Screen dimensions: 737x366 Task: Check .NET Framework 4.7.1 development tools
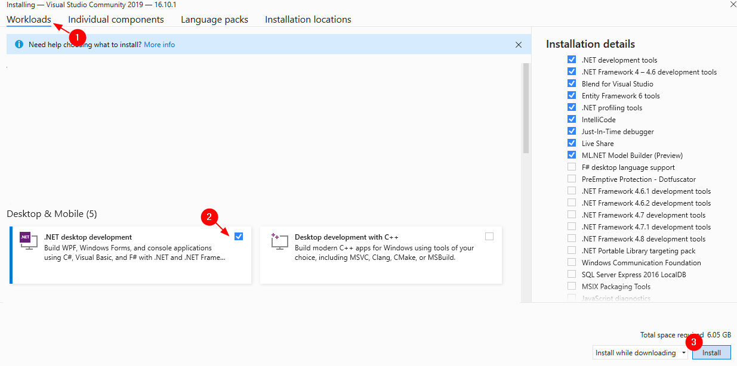572,227
